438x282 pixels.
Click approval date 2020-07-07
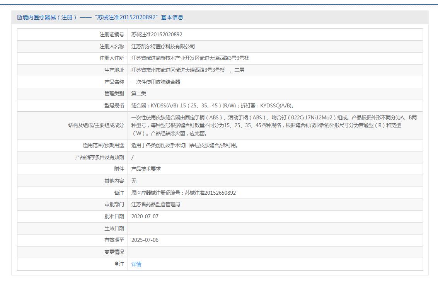pyautogui.click(x=145, y=216)
